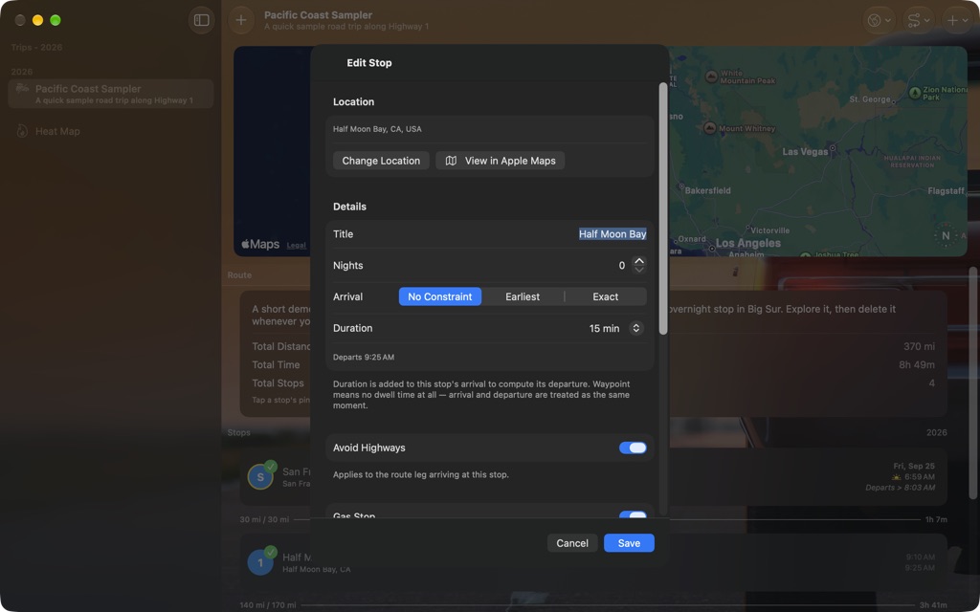Click the S start stop marker for San Francisco
This screenshot has width=980, height=612.
pyautogui.click(x=260, y=477)
